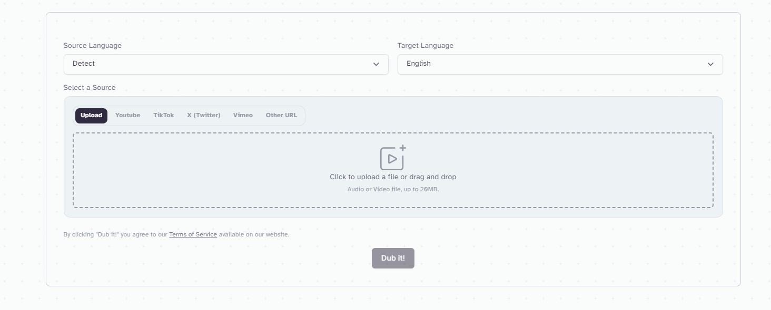The image size is (771, 310).
Task: Click the "Select a Source" label
Action: click(90, 88)
